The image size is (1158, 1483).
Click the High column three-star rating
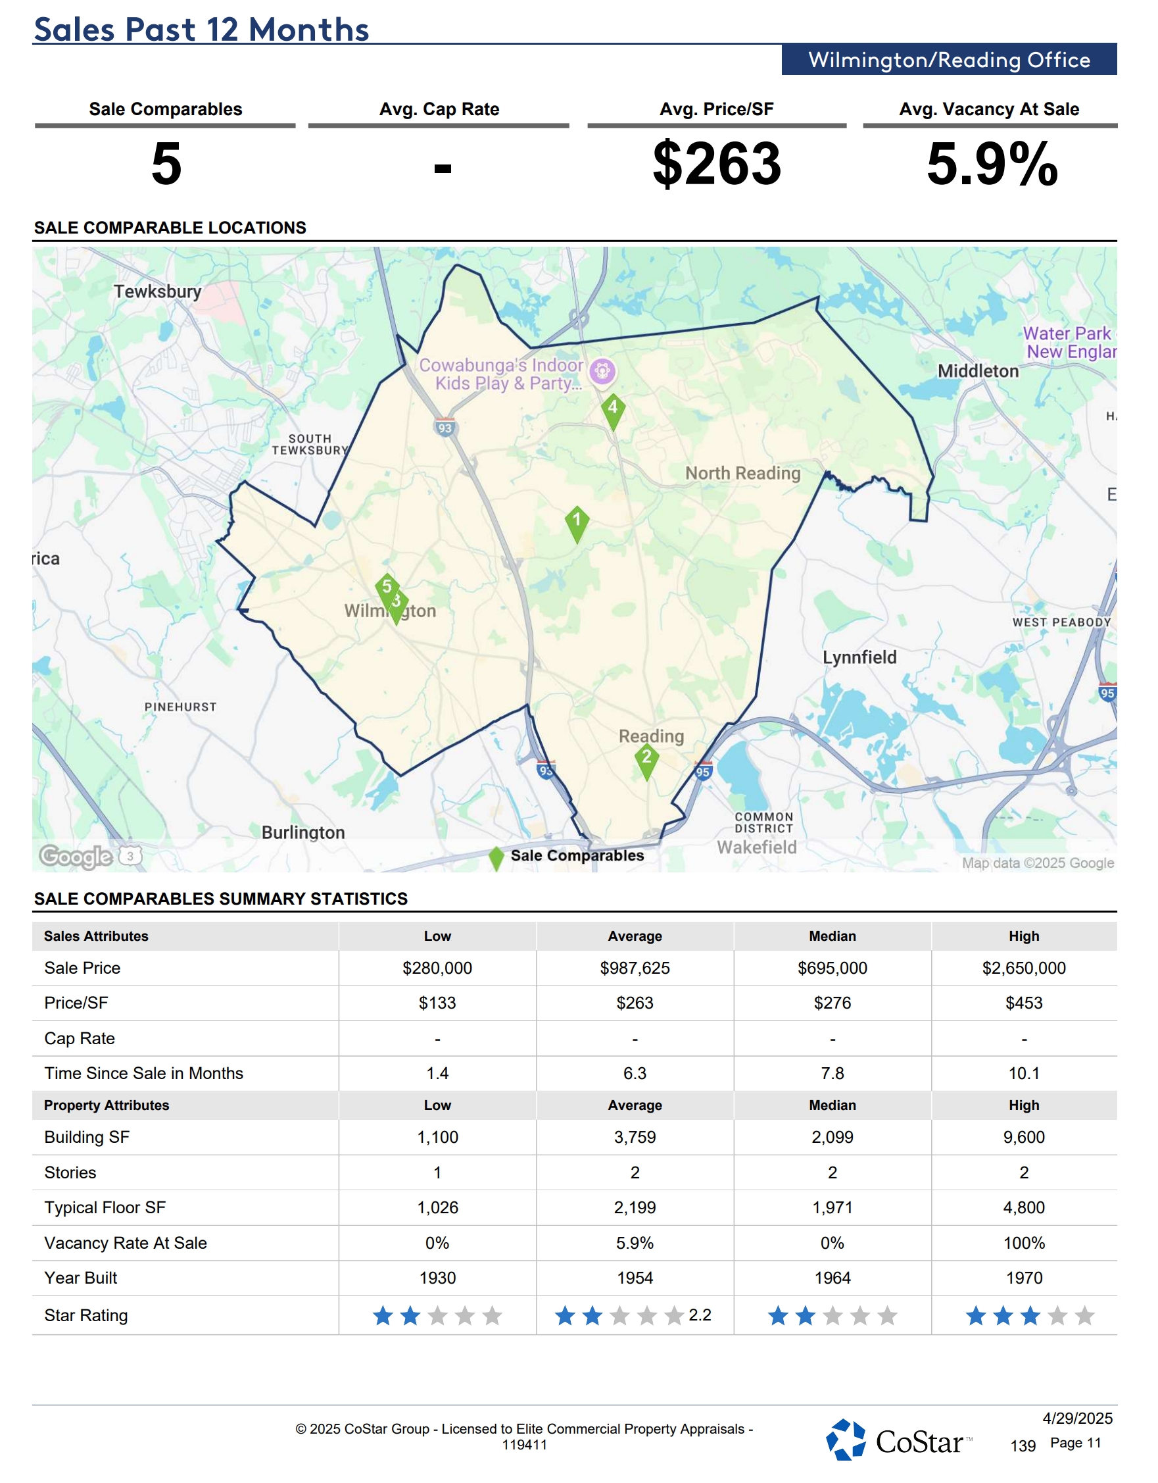(x=1030, y=1316)
